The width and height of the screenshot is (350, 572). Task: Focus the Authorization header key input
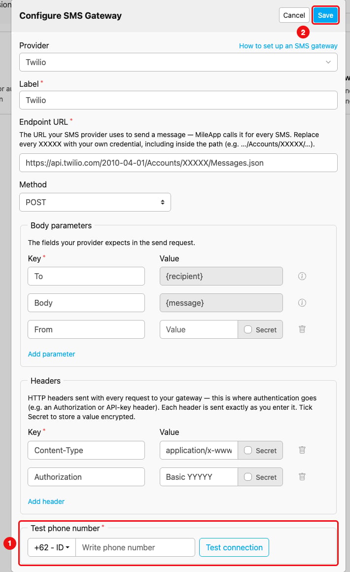[x=86, y=477]
